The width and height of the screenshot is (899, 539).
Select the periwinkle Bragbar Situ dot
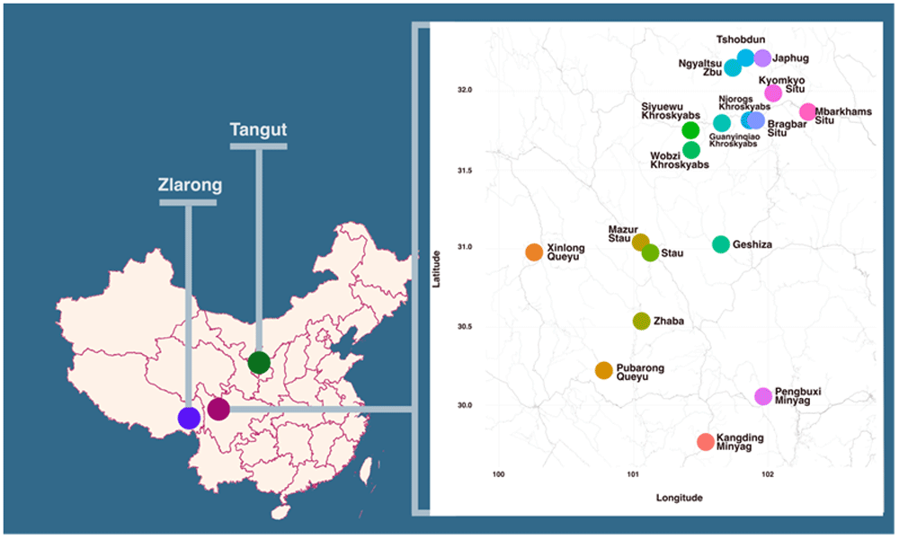[x=756, y=120]
